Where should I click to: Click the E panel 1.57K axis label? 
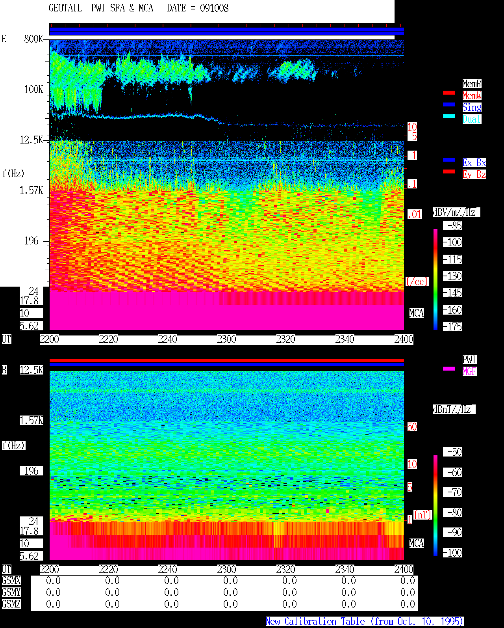click(x=31, y=190)
